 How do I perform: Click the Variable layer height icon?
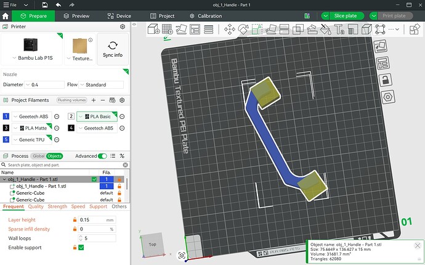(x=208, y=29)
